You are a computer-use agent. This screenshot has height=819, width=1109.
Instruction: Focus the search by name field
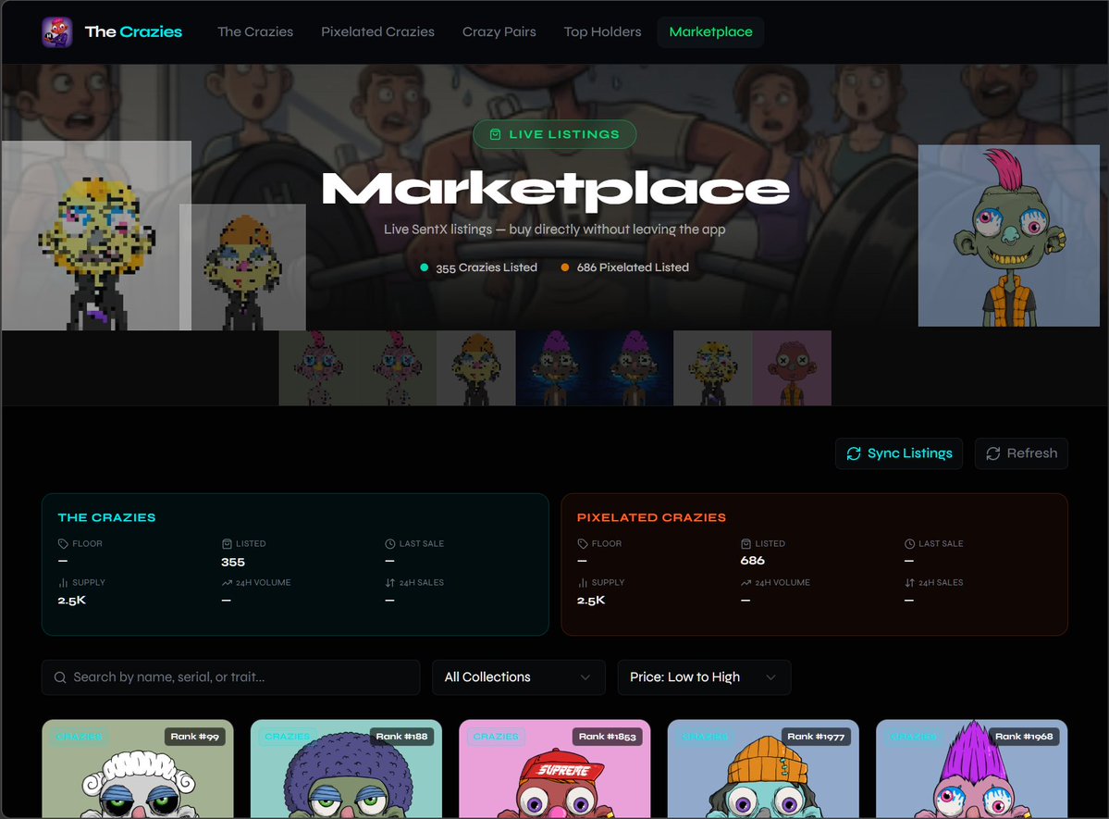(x=231, y=677)
